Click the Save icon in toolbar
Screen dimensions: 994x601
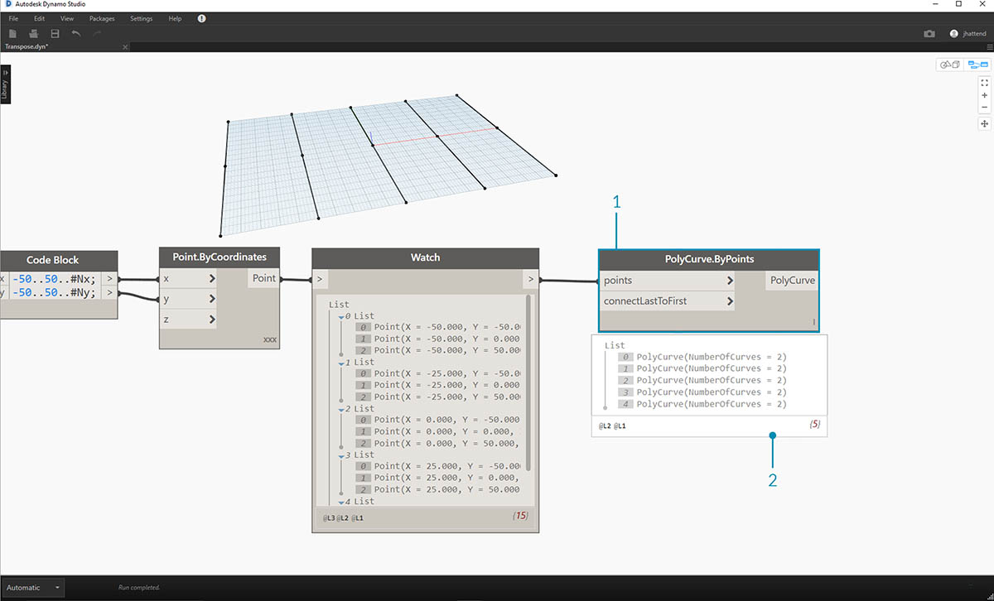pos(55,33)
